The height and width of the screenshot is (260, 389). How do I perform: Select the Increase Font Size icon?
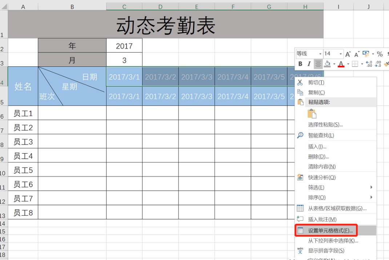pos(348,54)
